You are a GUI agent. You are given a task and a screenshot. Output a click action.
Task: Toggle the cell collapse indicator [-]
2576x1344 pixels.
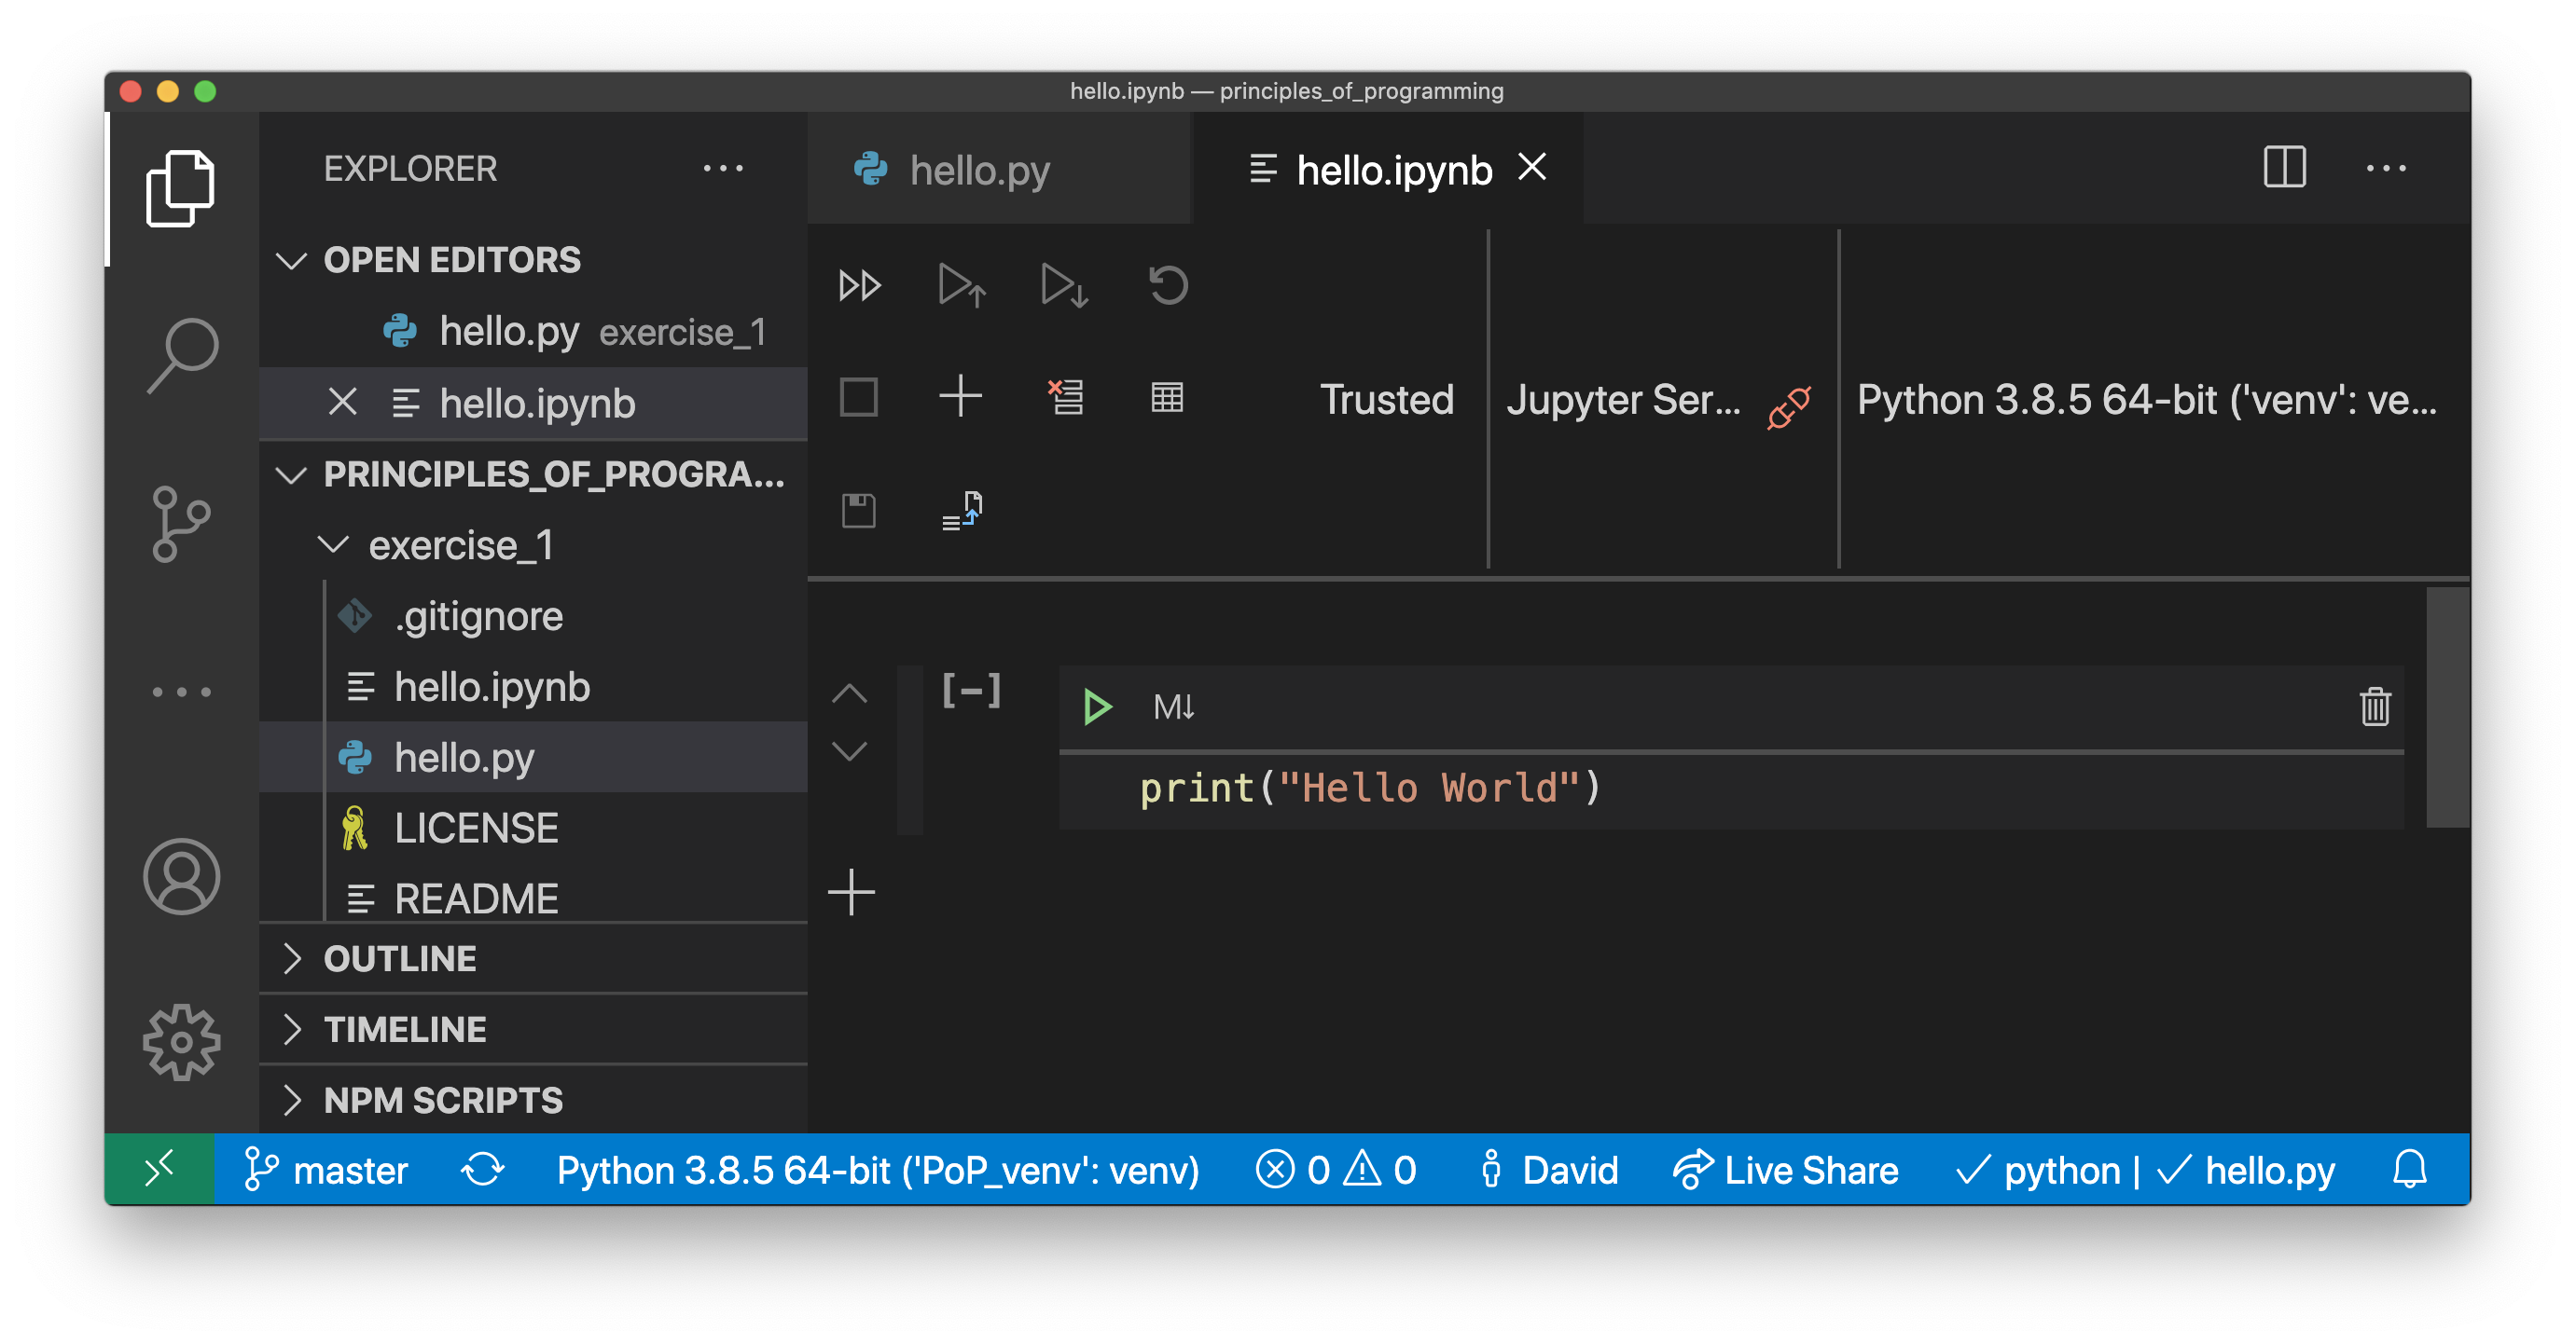tap(966, 692)
